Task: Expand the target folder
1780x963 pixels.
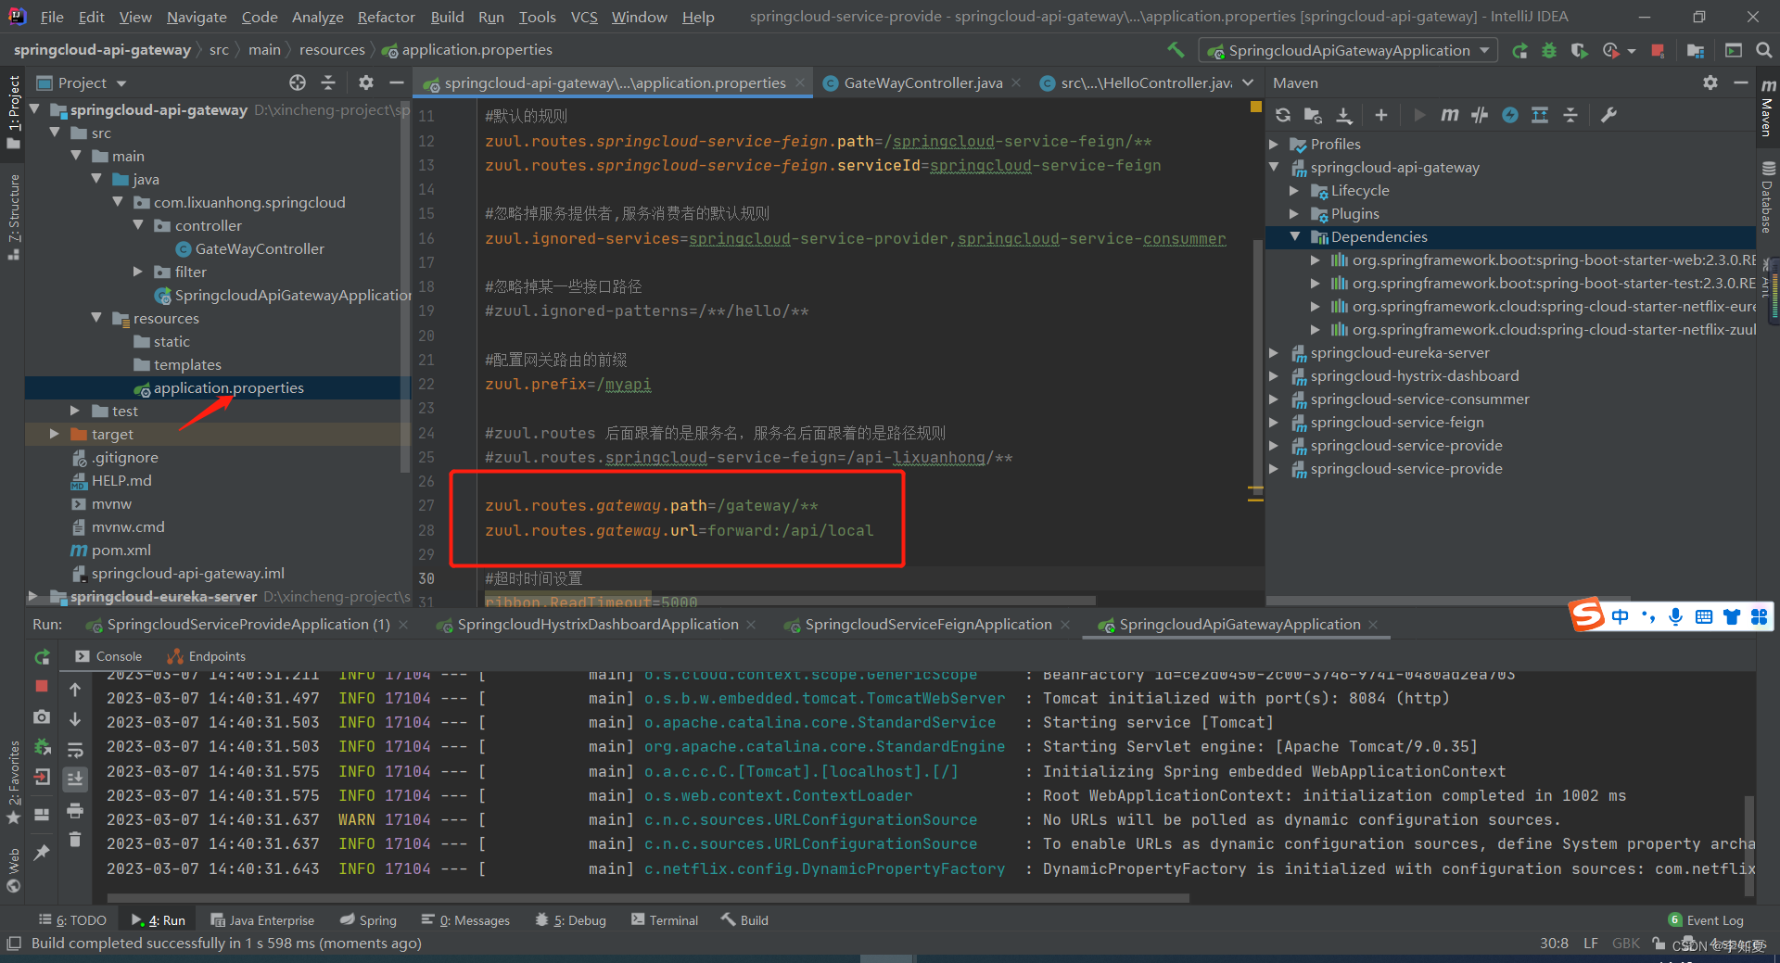Action: click(55, 434)
